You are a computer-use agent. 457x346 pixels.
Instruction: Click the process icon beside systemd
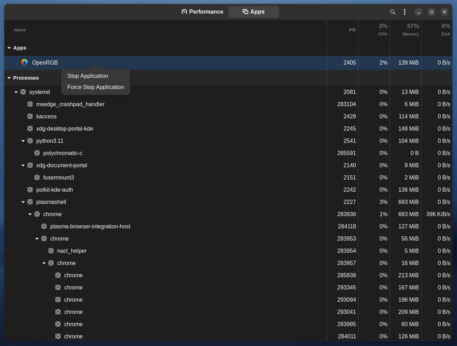(23, 92)
